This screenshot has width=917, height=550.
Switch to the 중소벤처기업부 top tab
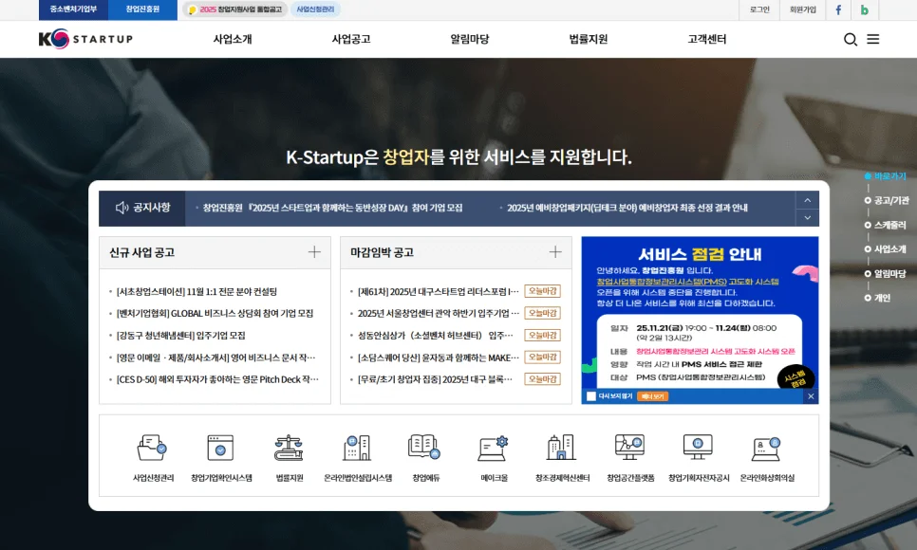pos(73,9)
